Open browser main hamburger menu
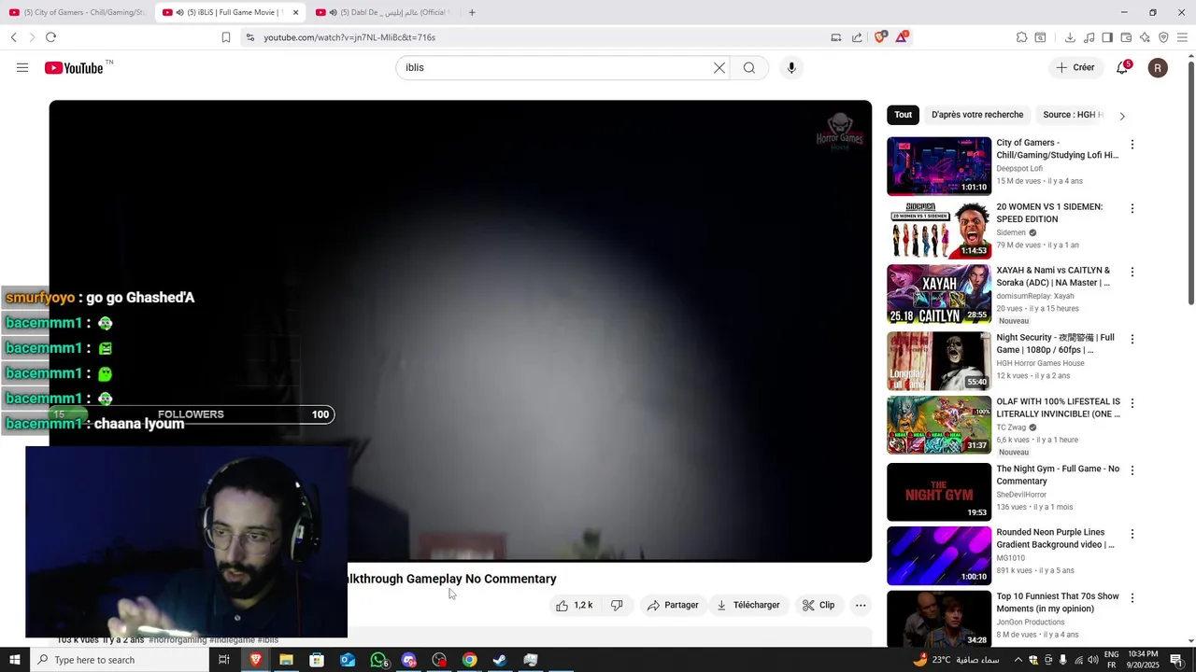1196x672 pixels. pos(1183,37)
